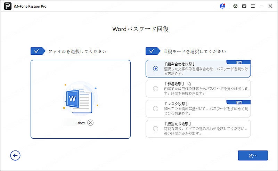Click the .docx file name text
Image resolution: width=278 pixels, height=171 pixels.
pyautogui.click(x=81, y=123)
